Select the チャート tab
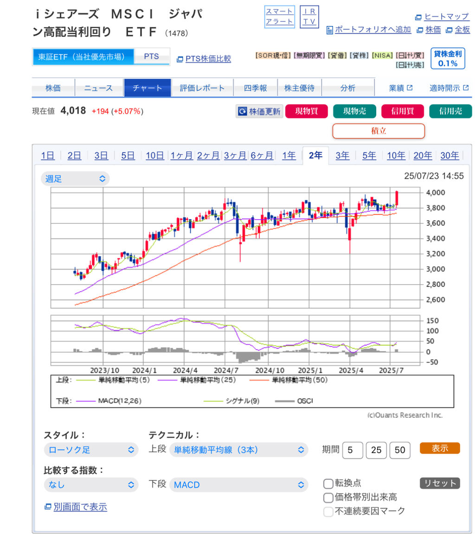The image size is (475, 534). pyautogui.click(x=147, y=88)
